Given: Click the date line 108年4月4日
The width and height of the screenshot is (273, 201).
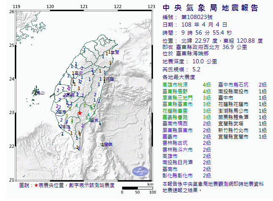Looking at the screenshot, I should pos(195,25).
